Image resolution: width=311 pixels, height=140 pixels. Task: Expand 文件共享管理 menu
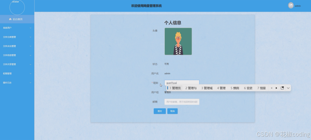pyautogui.click(x=17, y=64)
